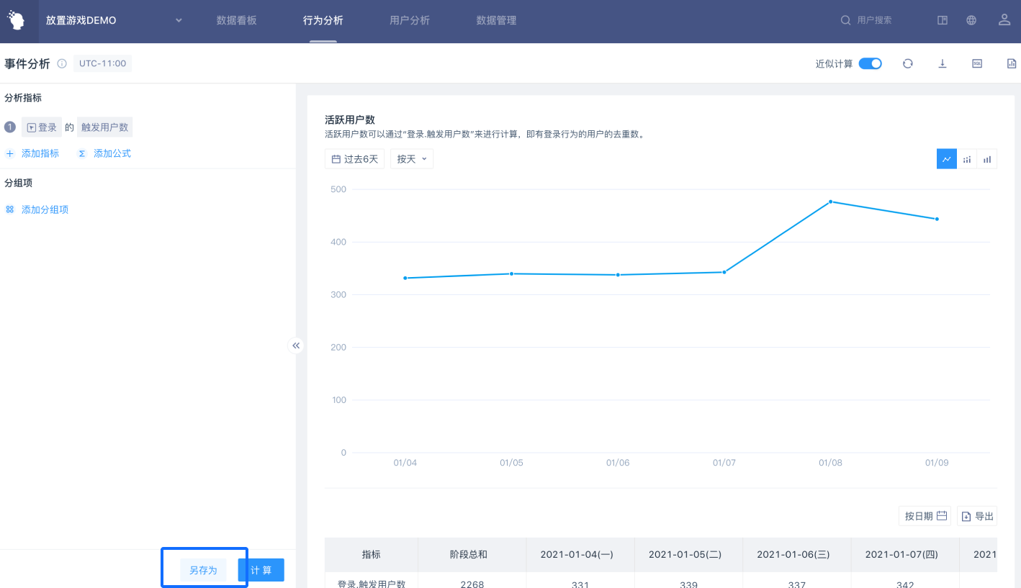Click the refresh icon beside 近似计算
Image resolution: width=1021 pixels, height=588 pixels.
point(907,63)
